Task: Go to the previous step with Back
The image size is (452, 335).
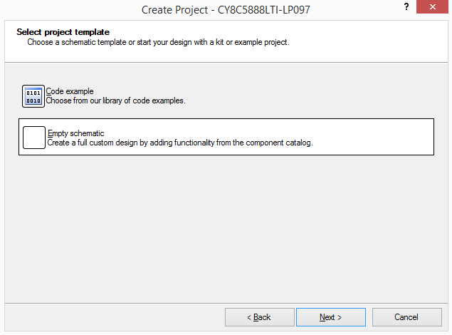Action: pyautogui.click(x=259, y=317)
